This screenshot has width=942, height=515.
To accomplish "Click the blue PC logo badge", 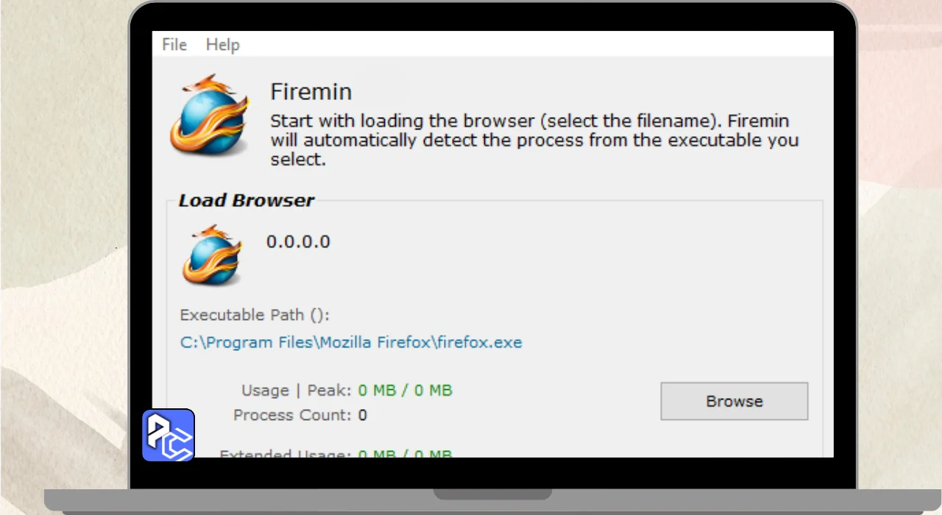I will coord(169,436).
